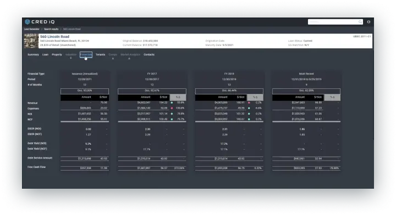Focus the search input field in header
396x215 pixels.
click(333, 22)
